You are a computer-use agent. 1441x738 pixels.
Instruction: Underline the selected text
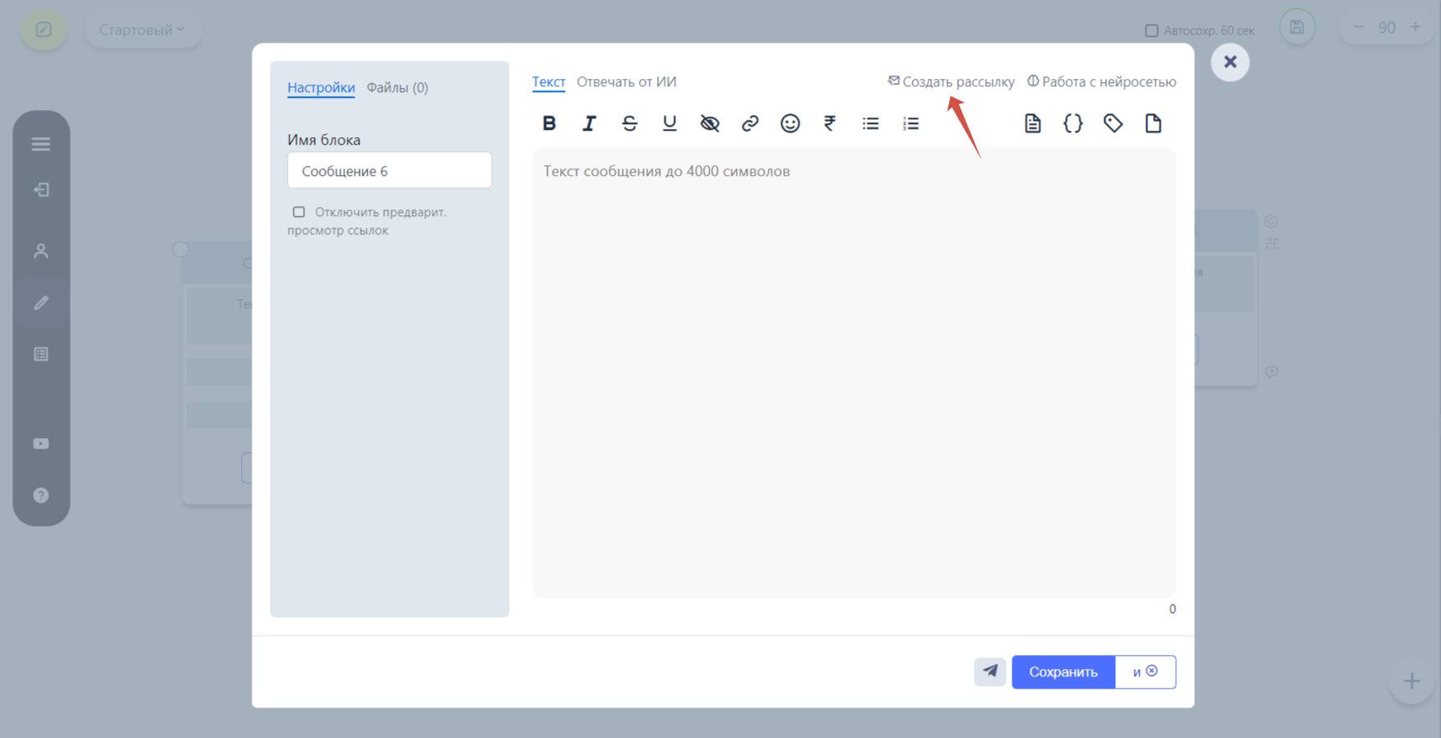(670, 123)
